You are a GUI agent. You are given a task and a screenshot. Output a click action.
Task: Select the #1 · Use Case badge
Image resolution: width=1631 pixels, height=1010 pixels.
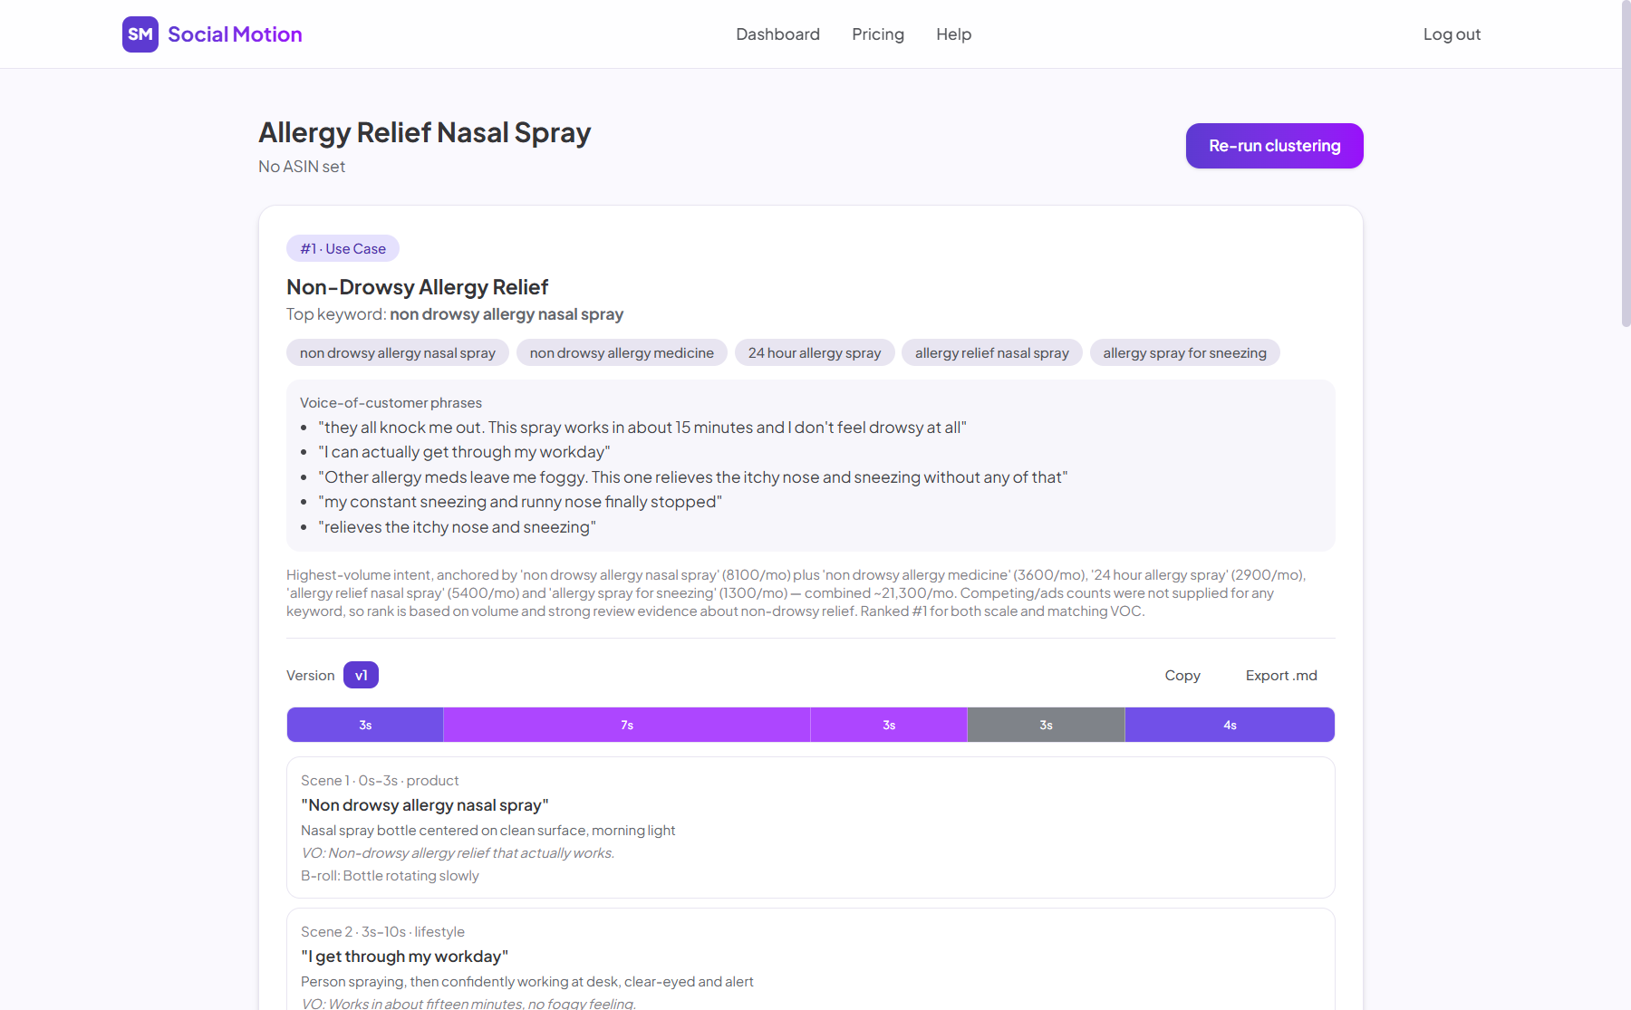click(343, 248)
